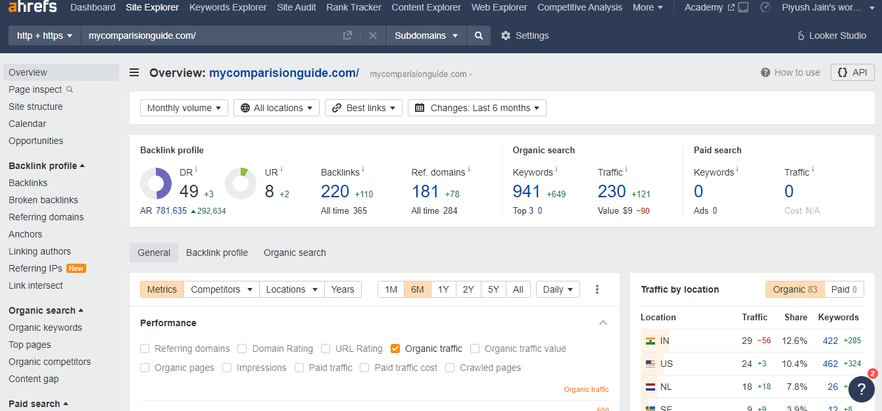Select the 1Y time range
The height and width of the screenshot is (411, 882).
pyautogui.click(x=443, y=289)
